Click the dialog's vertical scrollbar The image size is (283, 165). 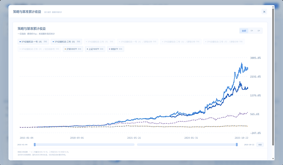(x=273, y=77)
